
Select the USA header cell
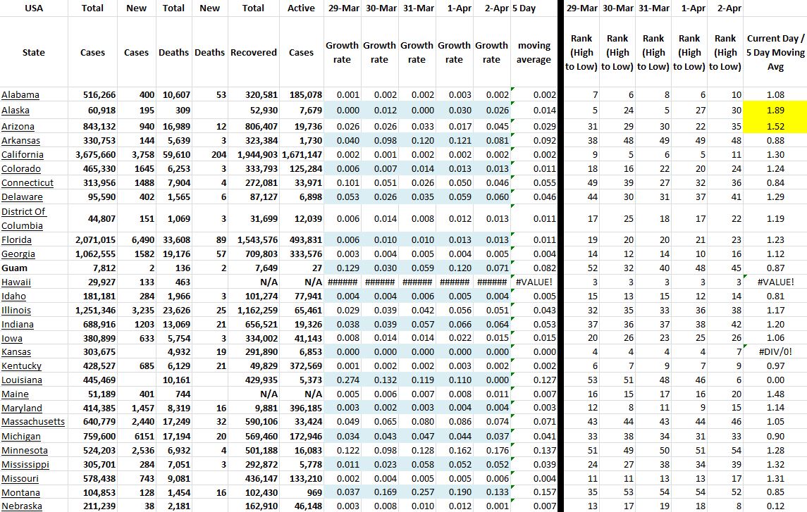(x=33, y=8)
